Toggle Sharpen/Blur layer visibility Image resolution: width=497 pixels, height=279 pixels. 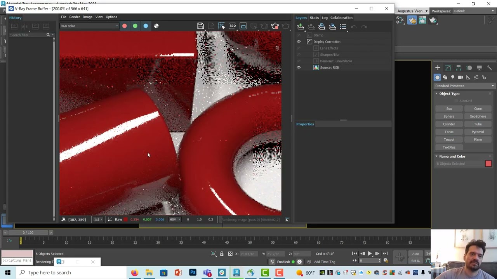click(x=299, y=55)
